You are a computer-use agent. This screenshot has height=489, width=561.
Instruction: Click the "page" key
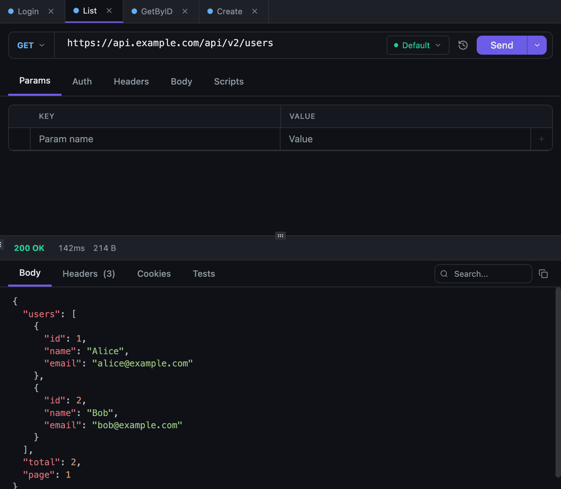[x=39, y=475]
